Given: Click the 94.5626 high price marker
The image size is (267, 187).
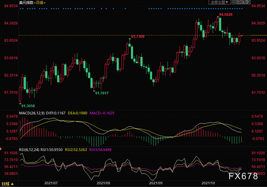Looking at the screenshot, I should [x=226, y=15].
